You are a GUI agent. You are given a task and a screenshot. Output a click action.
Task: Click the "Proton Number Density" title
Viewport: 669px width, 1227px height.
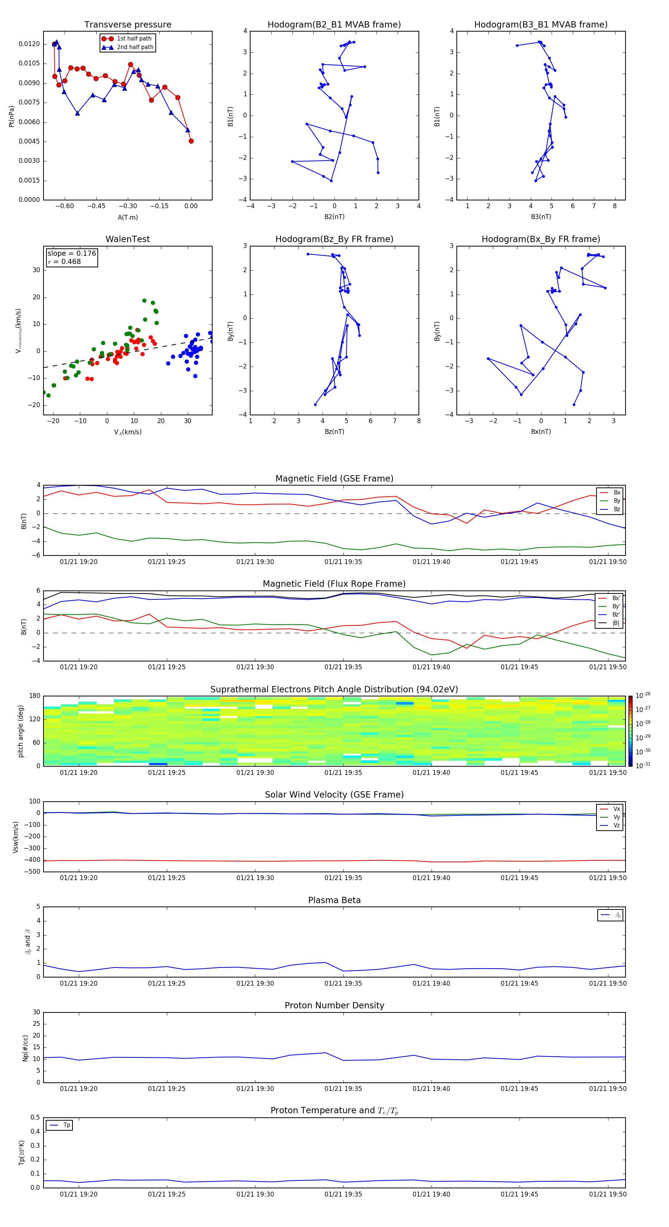[x=334, y=1005]
